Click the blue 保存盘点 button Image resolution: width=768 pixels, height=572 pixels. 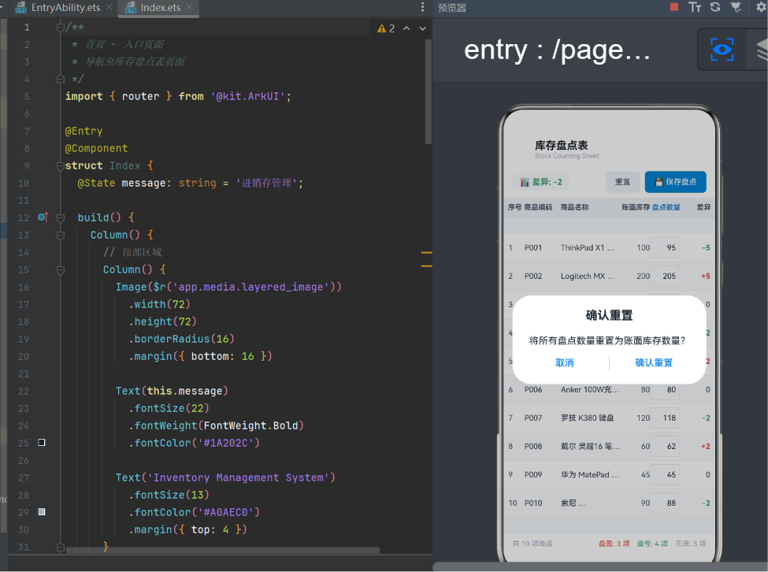pos(675,182)
